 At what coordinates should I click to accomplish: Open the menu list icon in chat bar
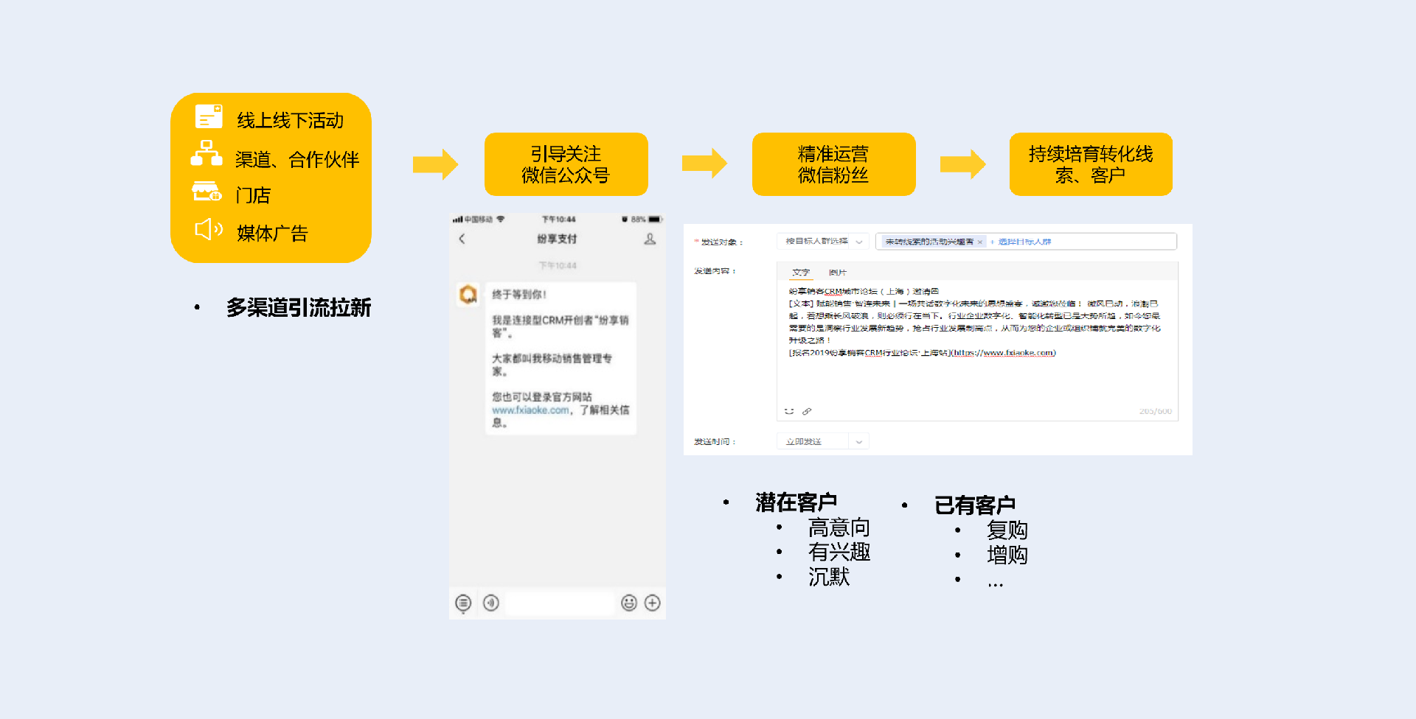[463, 603]
